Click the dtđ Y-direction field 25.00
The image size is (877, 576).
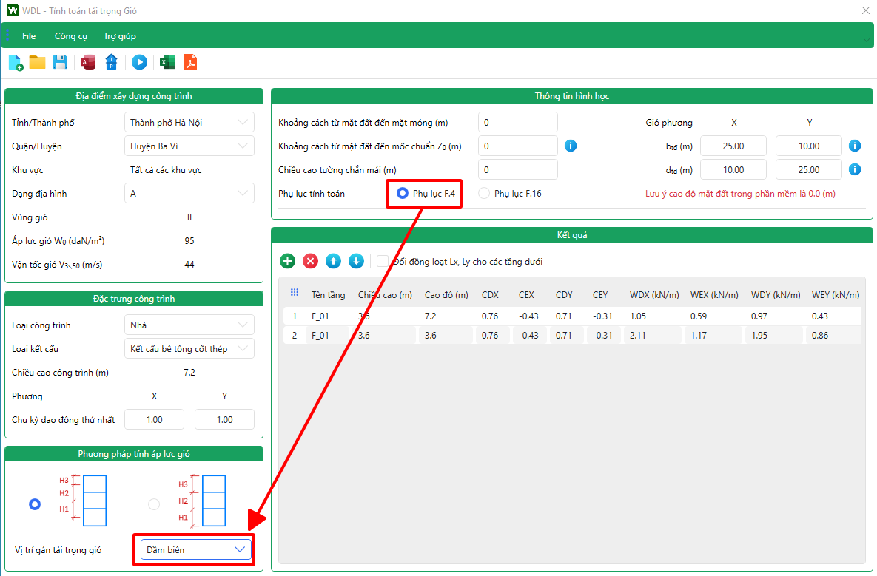(x=809, y=169)
